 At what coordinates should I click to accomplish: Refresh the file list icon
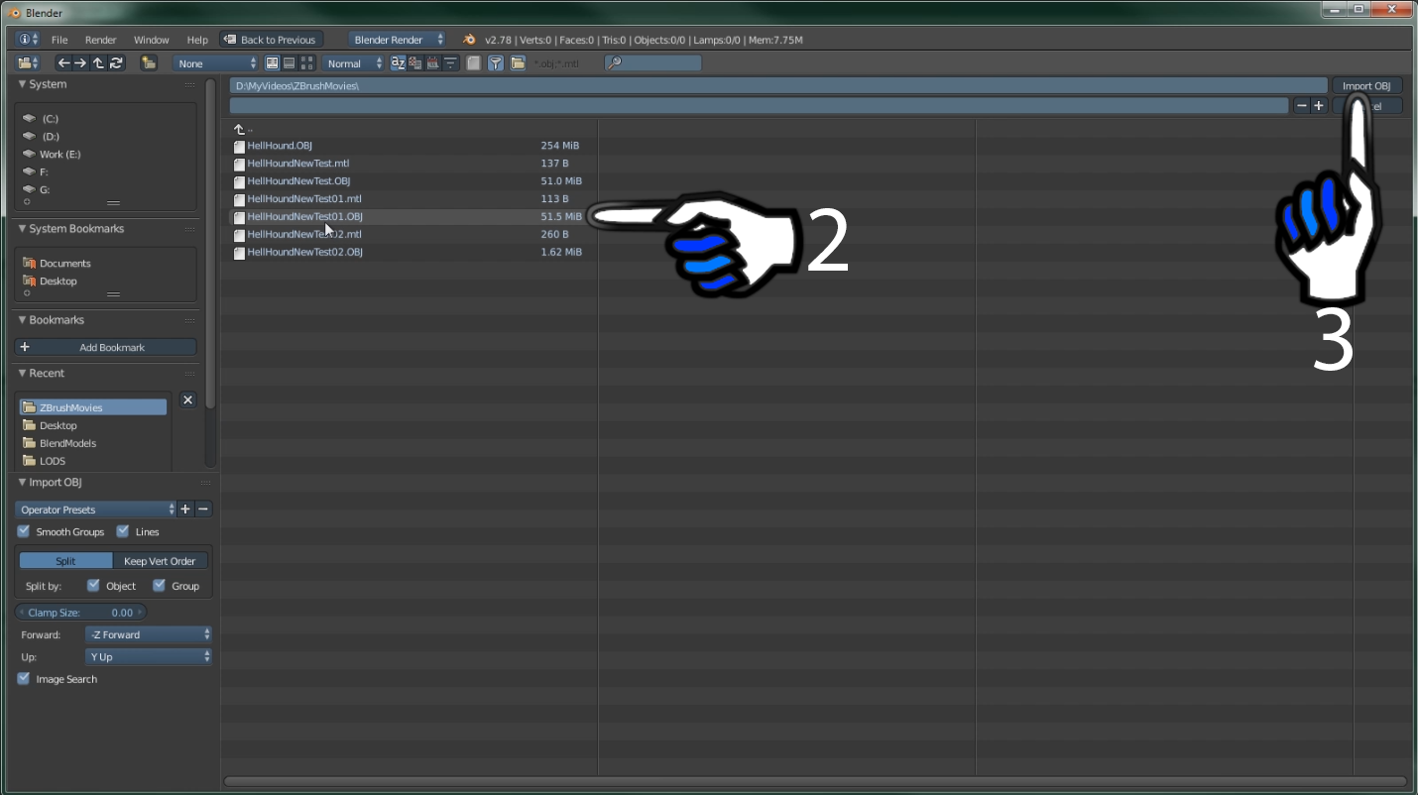tap(116, 63)
